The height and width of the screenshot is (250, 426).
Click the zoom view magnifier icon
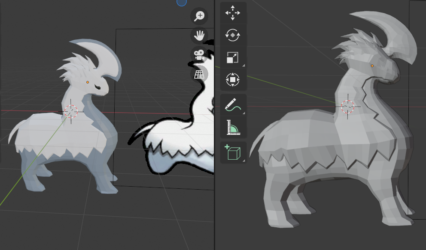(199, 16)
